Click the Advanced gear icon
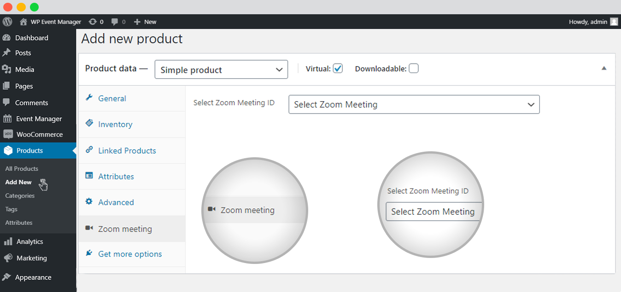621x292 pixels. coord(89,201)
